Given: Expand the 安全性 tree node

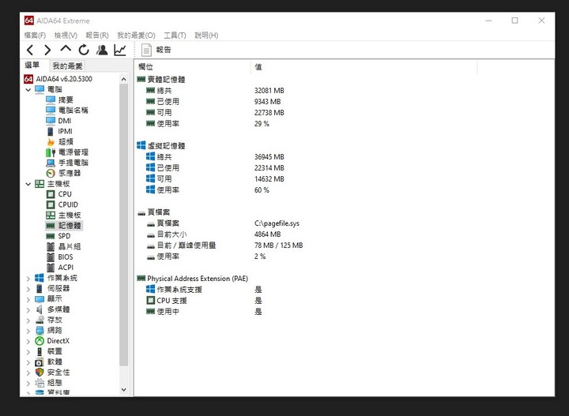Looking at the screenshot, I should pos(28,373).
